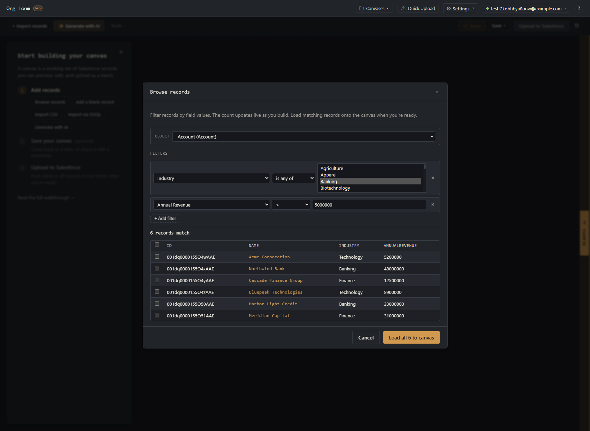Viewport: 590px width, 431px height.
Task: Open the Industry field dropdown
Action: [212, 178]
